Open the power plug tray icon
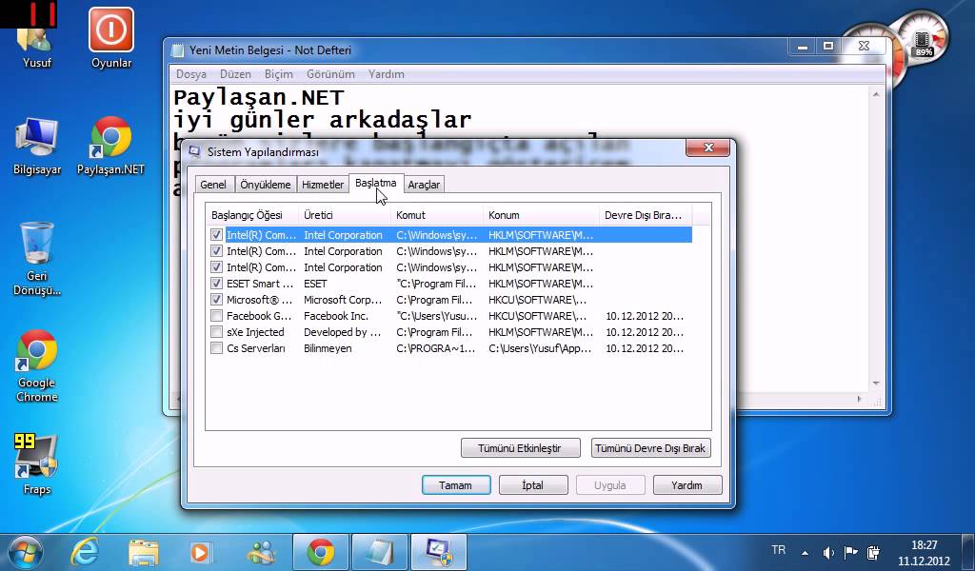This screenshot has height=571, width=975. click(873, 552)
